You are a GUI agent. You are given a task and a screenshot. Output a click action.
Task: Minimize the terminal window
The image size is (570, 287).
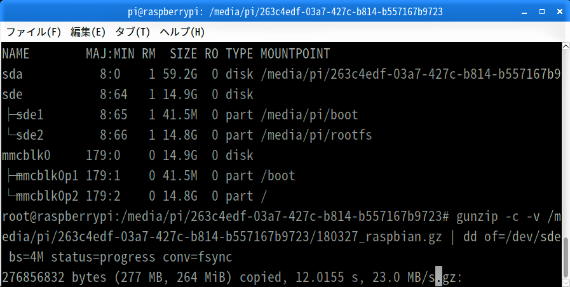pyautogui.click(x=524, y=12)
